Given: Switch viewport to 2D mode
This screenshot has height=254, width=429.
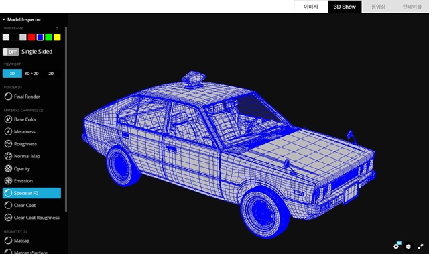Looking at the screenshot, I should (51, 74).
